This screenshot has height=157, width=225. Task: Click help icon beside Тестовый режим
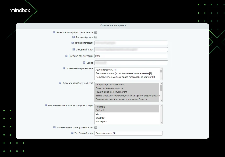tap(74, 37)
